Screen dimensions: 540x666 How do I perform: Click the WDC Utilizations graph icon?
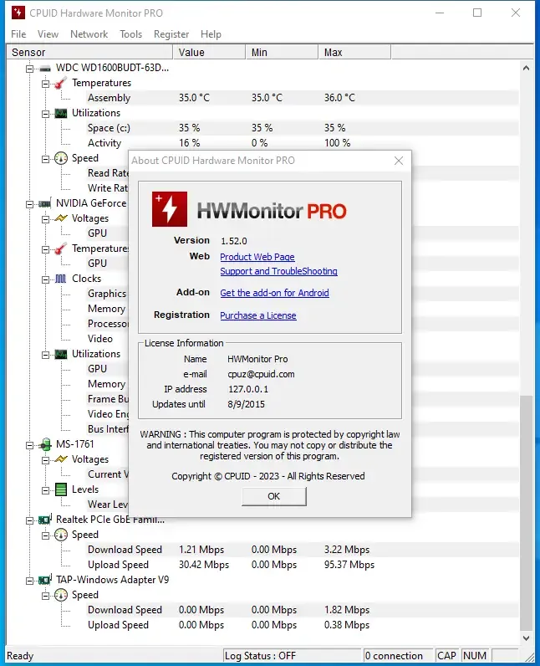(61, 114)
